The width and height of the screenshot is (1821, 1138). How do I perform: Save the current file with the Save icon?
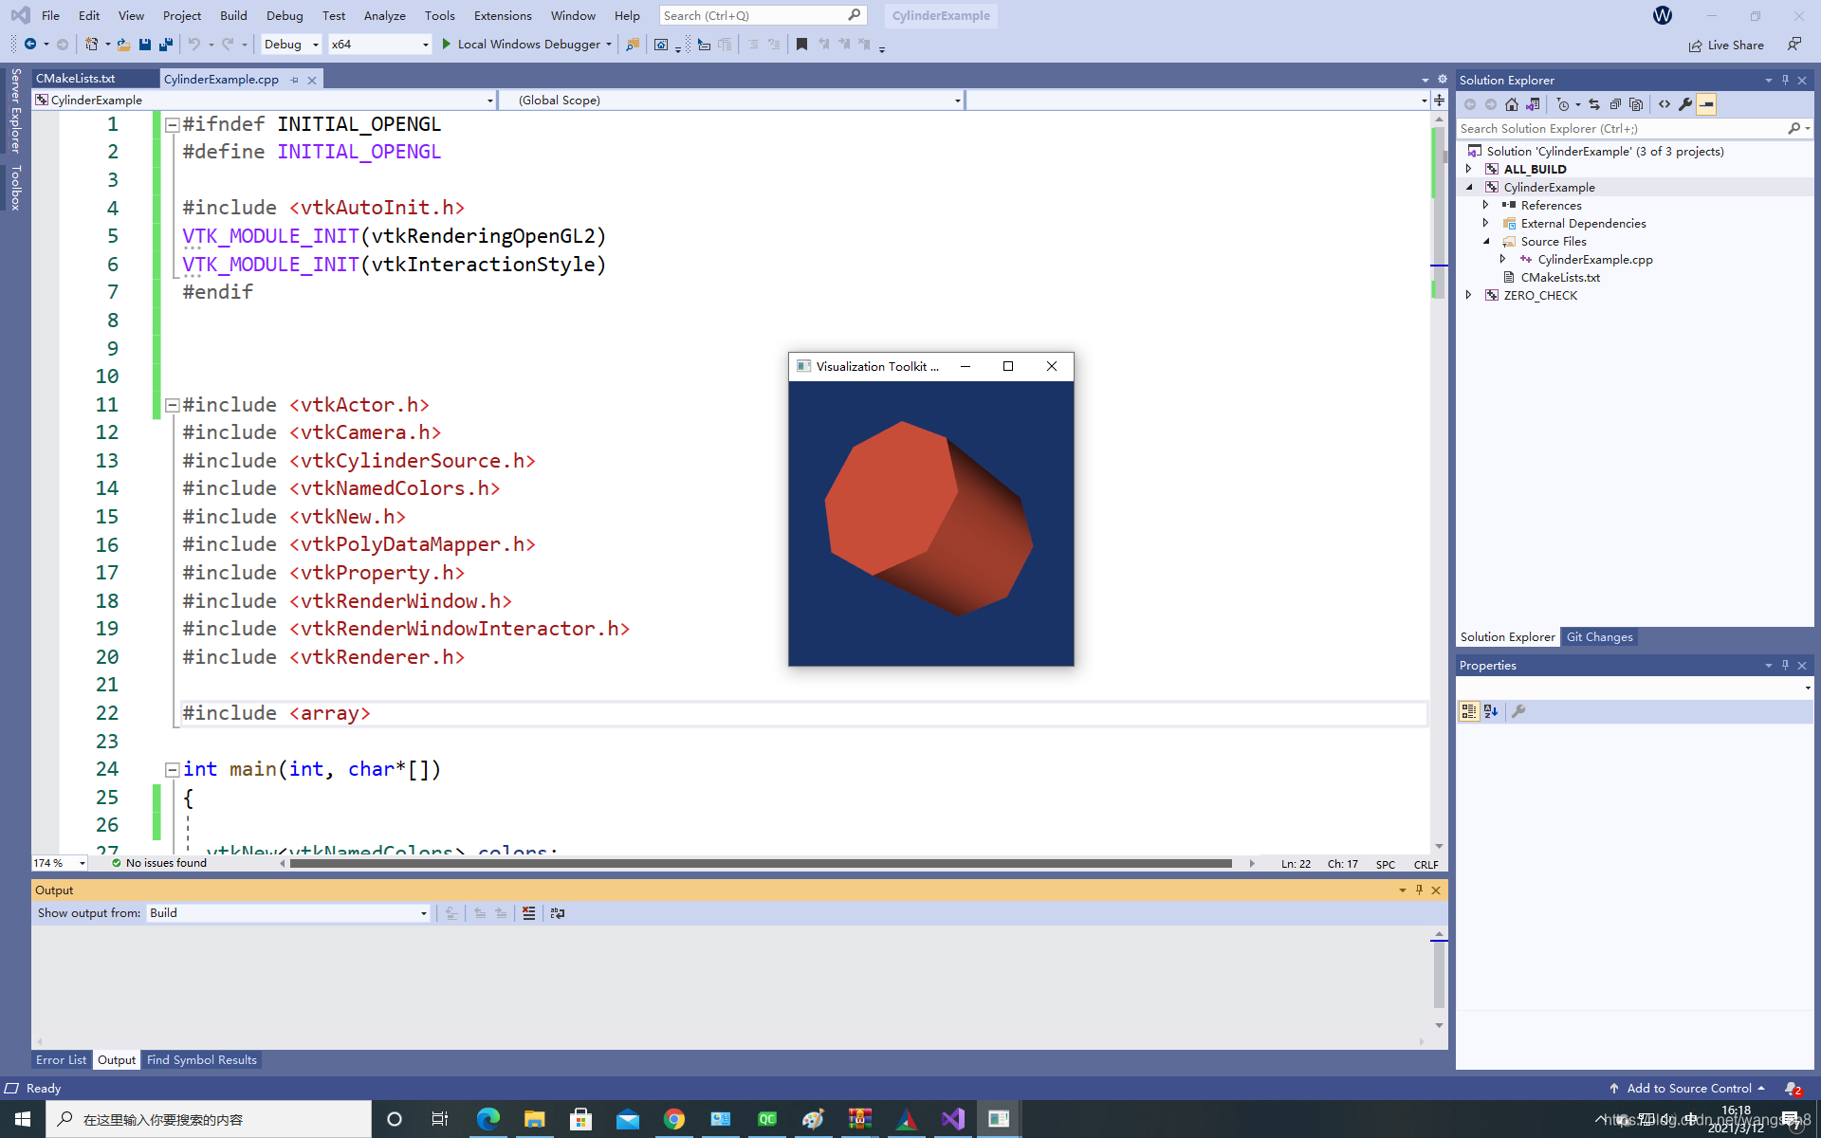[145, 45]
